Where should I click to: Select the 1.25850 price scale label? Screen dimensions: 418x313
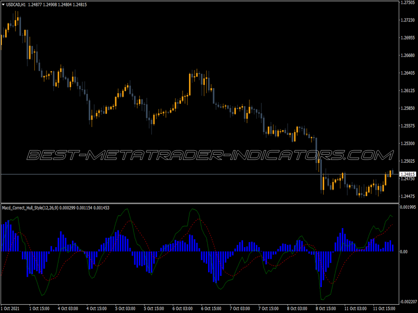408,109
